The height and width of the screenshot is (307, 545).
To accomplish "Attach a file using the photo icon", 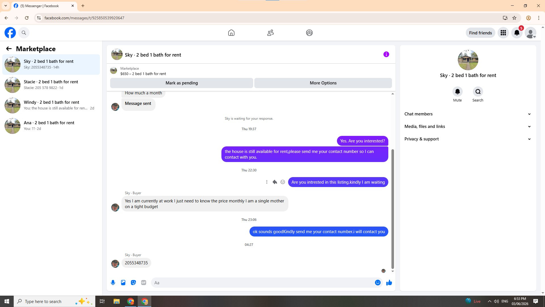I will coord(123,283).
